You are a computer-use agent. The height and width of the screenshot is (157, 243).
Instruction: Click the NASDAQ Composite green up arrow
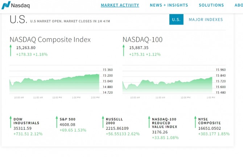(x=11, y=50)
